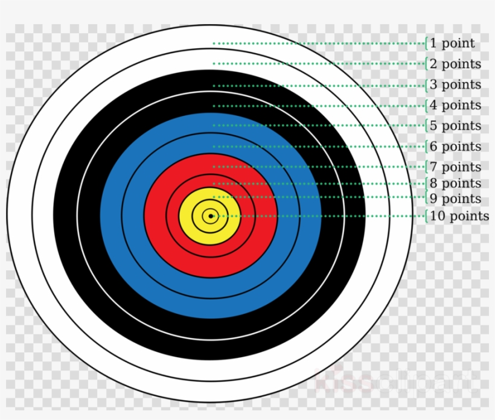Click the "1 point" label
This screenshot has width=495, height=420.
coord(452,43)
